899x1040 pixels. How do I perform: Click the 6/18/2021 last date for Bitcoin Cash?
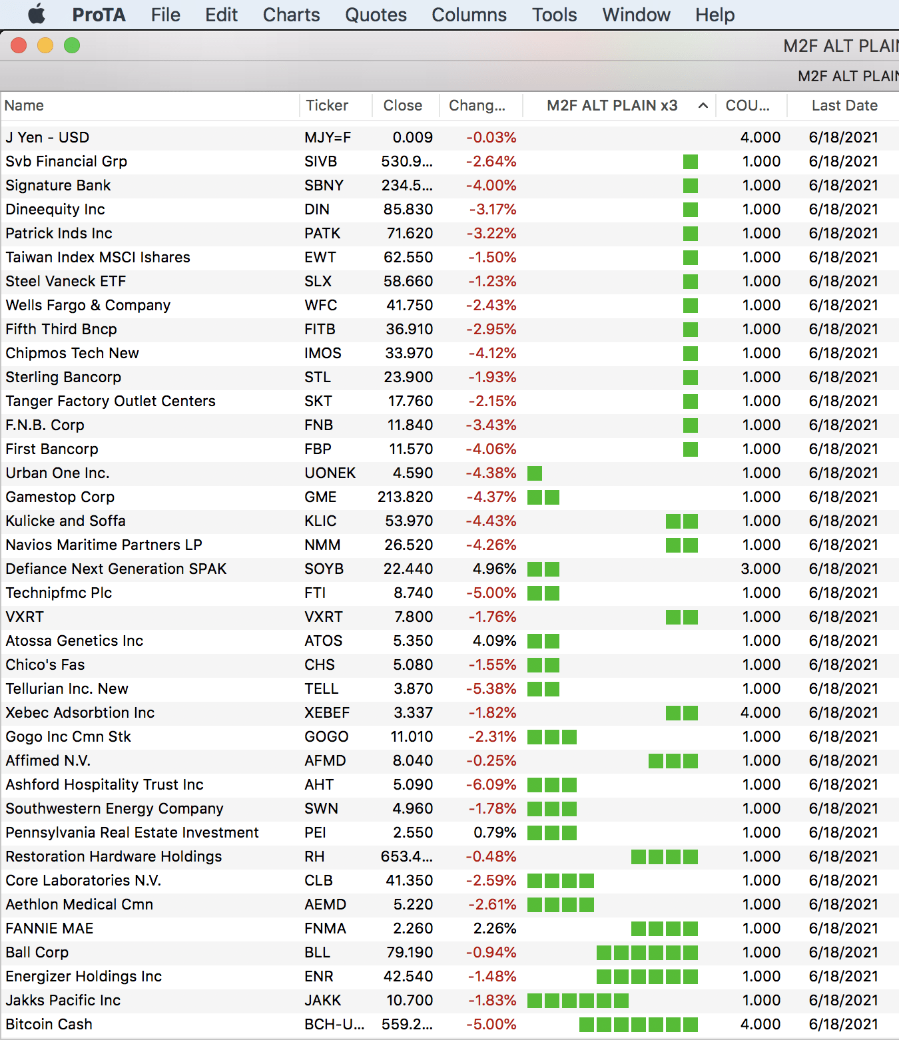(843, 1024)
